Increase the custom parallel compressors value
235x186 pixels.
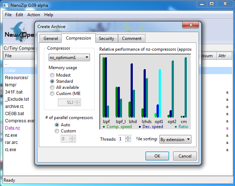[72, 137]
